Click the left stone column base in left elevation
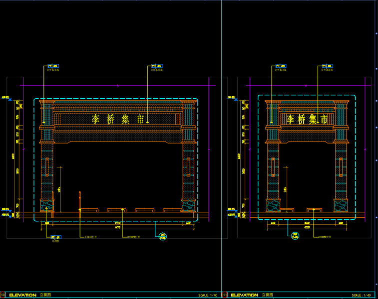 47,206
